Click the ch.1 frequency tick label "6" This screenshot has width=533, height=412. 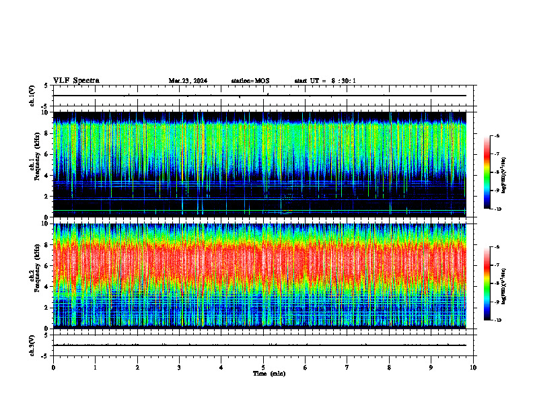point(47,154)
